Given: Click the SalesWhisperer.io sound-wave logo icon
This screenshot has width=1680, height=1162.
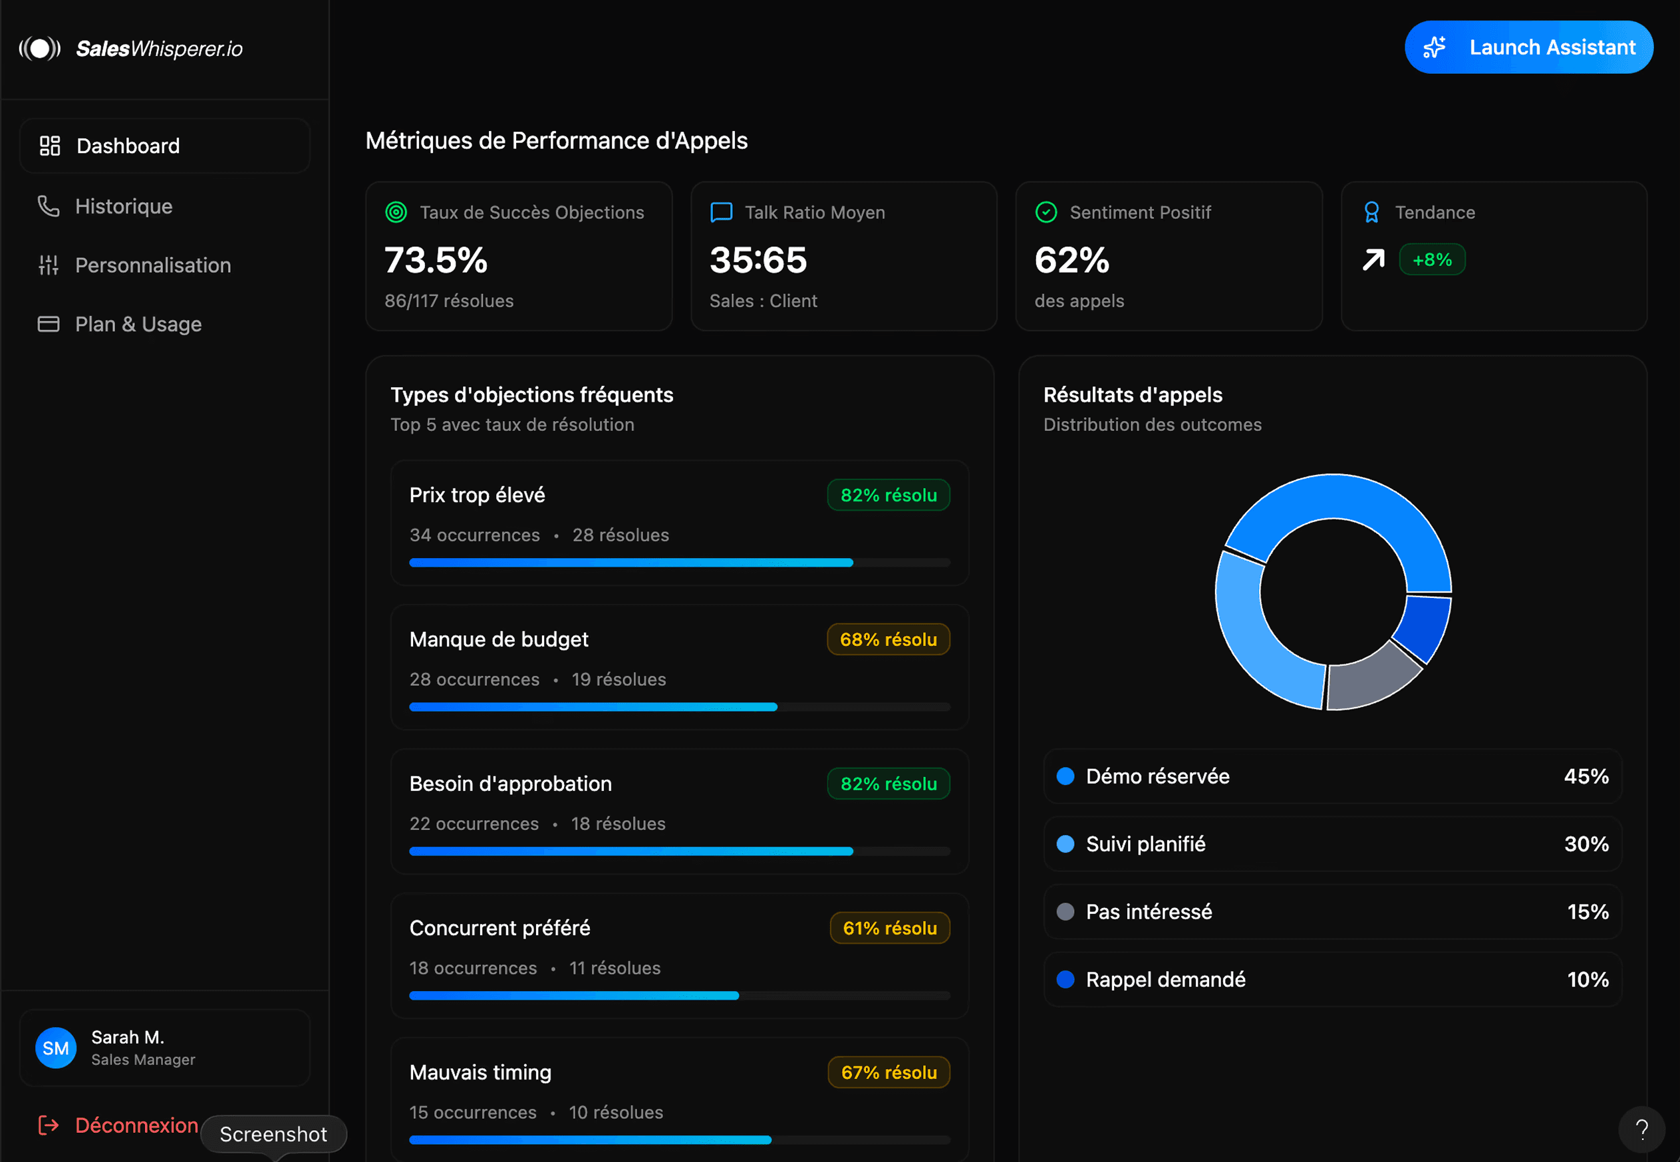Looking at the screenshot, I should coord(40,49).
